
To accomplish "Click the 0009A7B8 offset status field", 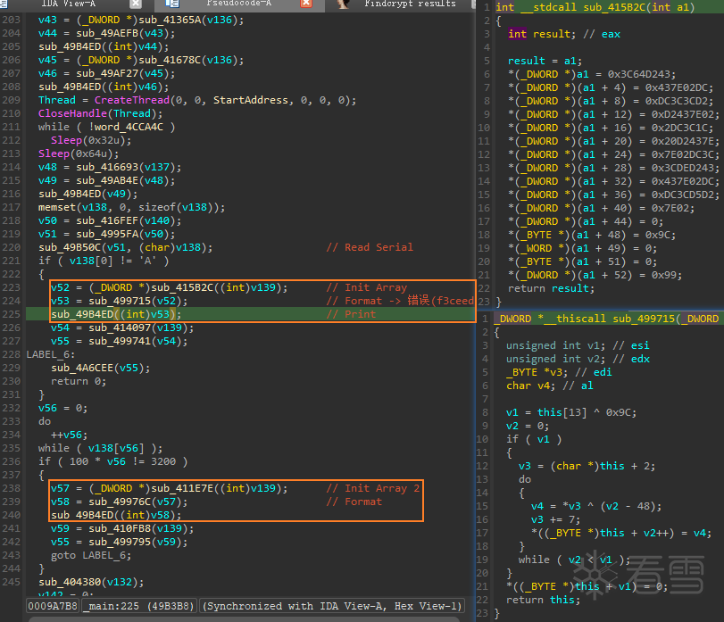I will point(53,606).
